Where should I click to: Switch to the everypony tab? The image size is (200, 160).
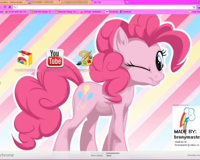[12, 2]
